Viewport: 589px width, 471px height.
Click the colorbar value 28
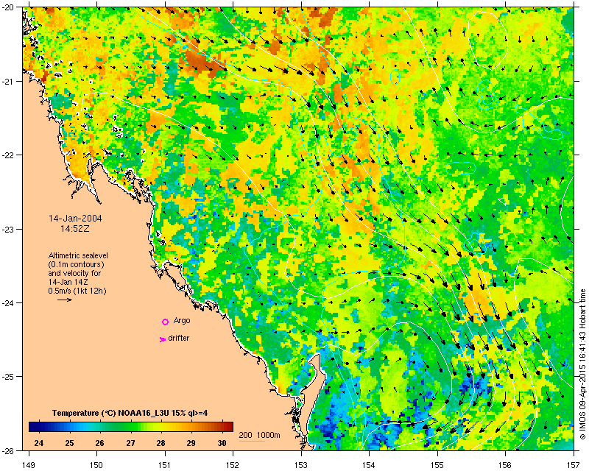tap(161, 443)
